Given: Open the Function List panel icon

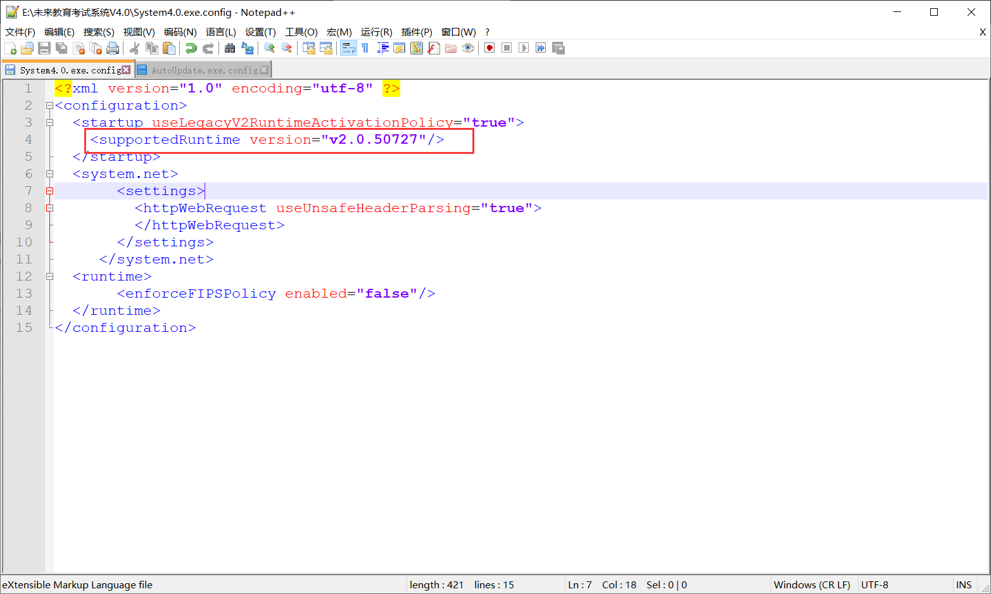Looking at the screenshot, I should (x=434, y=48).
